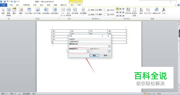
Task: Switch to the Table Design (设计) tab
Action: (x=72, y=5)
